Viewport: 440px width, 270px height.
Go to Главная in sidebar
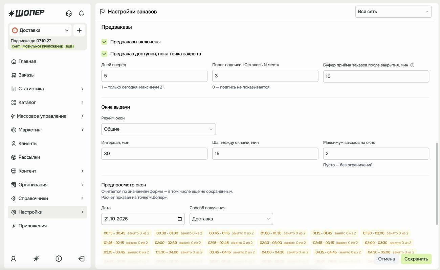pyautogui.click(x=47, y=62)
